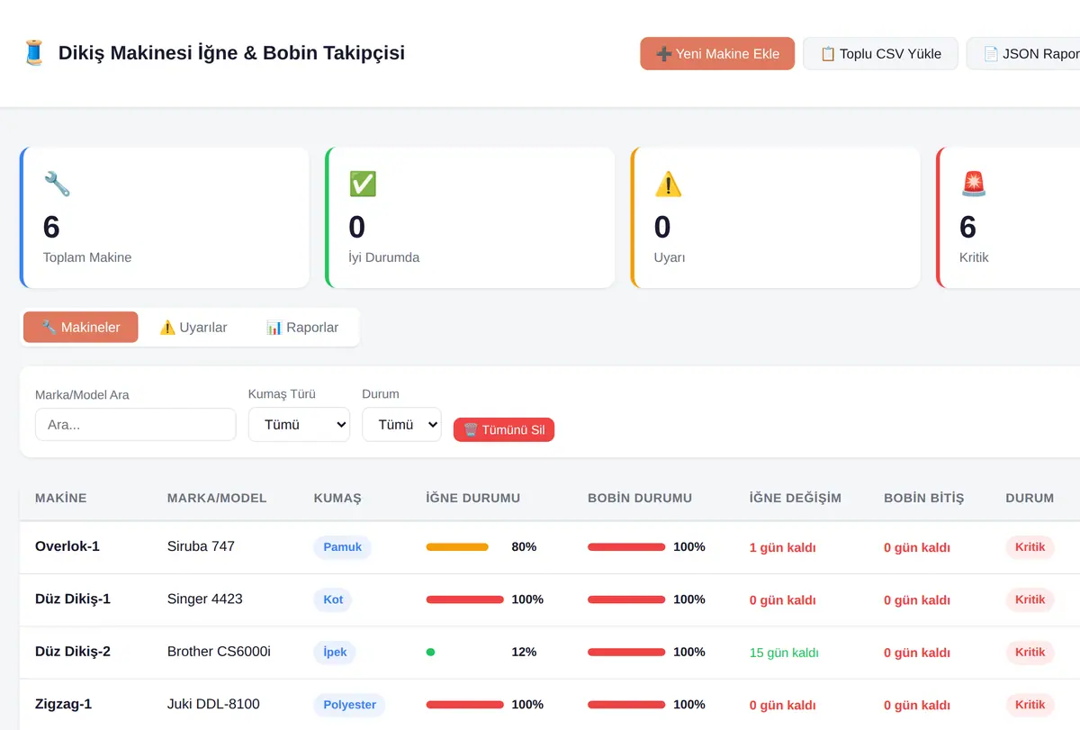Screen dimensions: 1080x730
Task: Click the BOBİN DURUMU column header
Action: pos(640,498)
